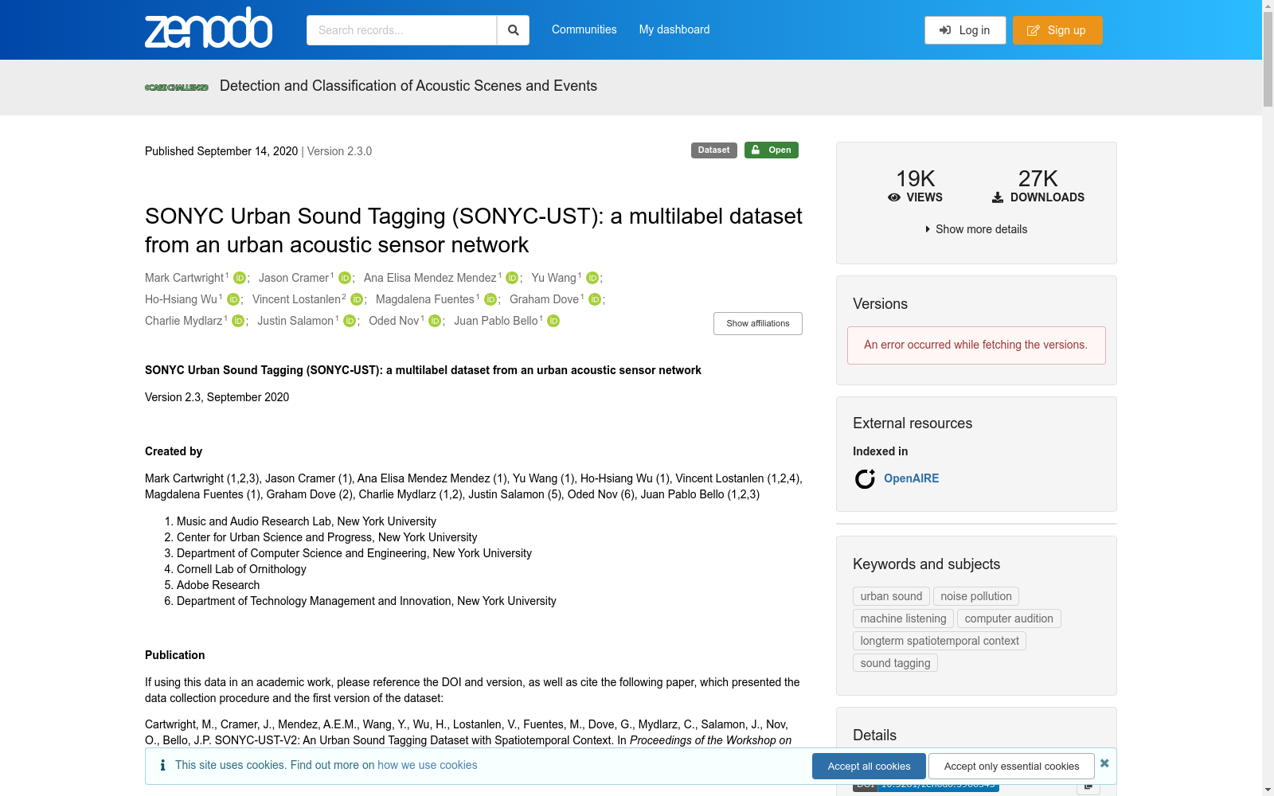Click the Zenodo logo
Image resolution: width=1274 pixels, height=796 pixels.
click(x=209, y=29)
